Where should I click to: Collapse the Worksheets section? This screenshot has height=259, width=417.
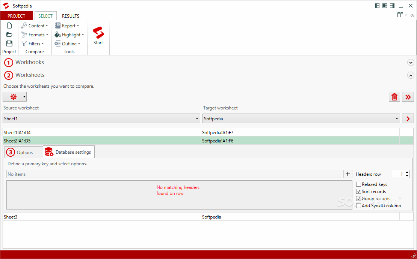tap(411, 75)
